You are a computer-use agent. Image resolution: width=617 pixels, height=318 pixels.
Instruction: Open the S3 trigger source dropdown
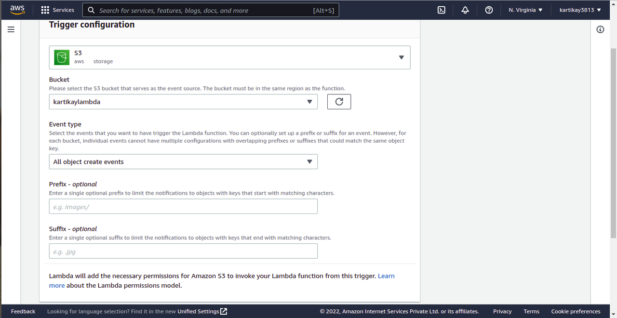(229, 57)
